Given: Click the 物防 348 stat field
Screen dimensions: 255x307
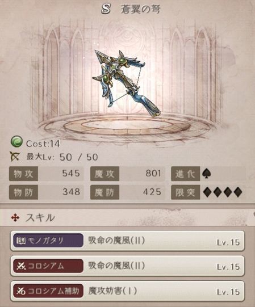Looking at the screenshot, I should (x=46, y=192).
